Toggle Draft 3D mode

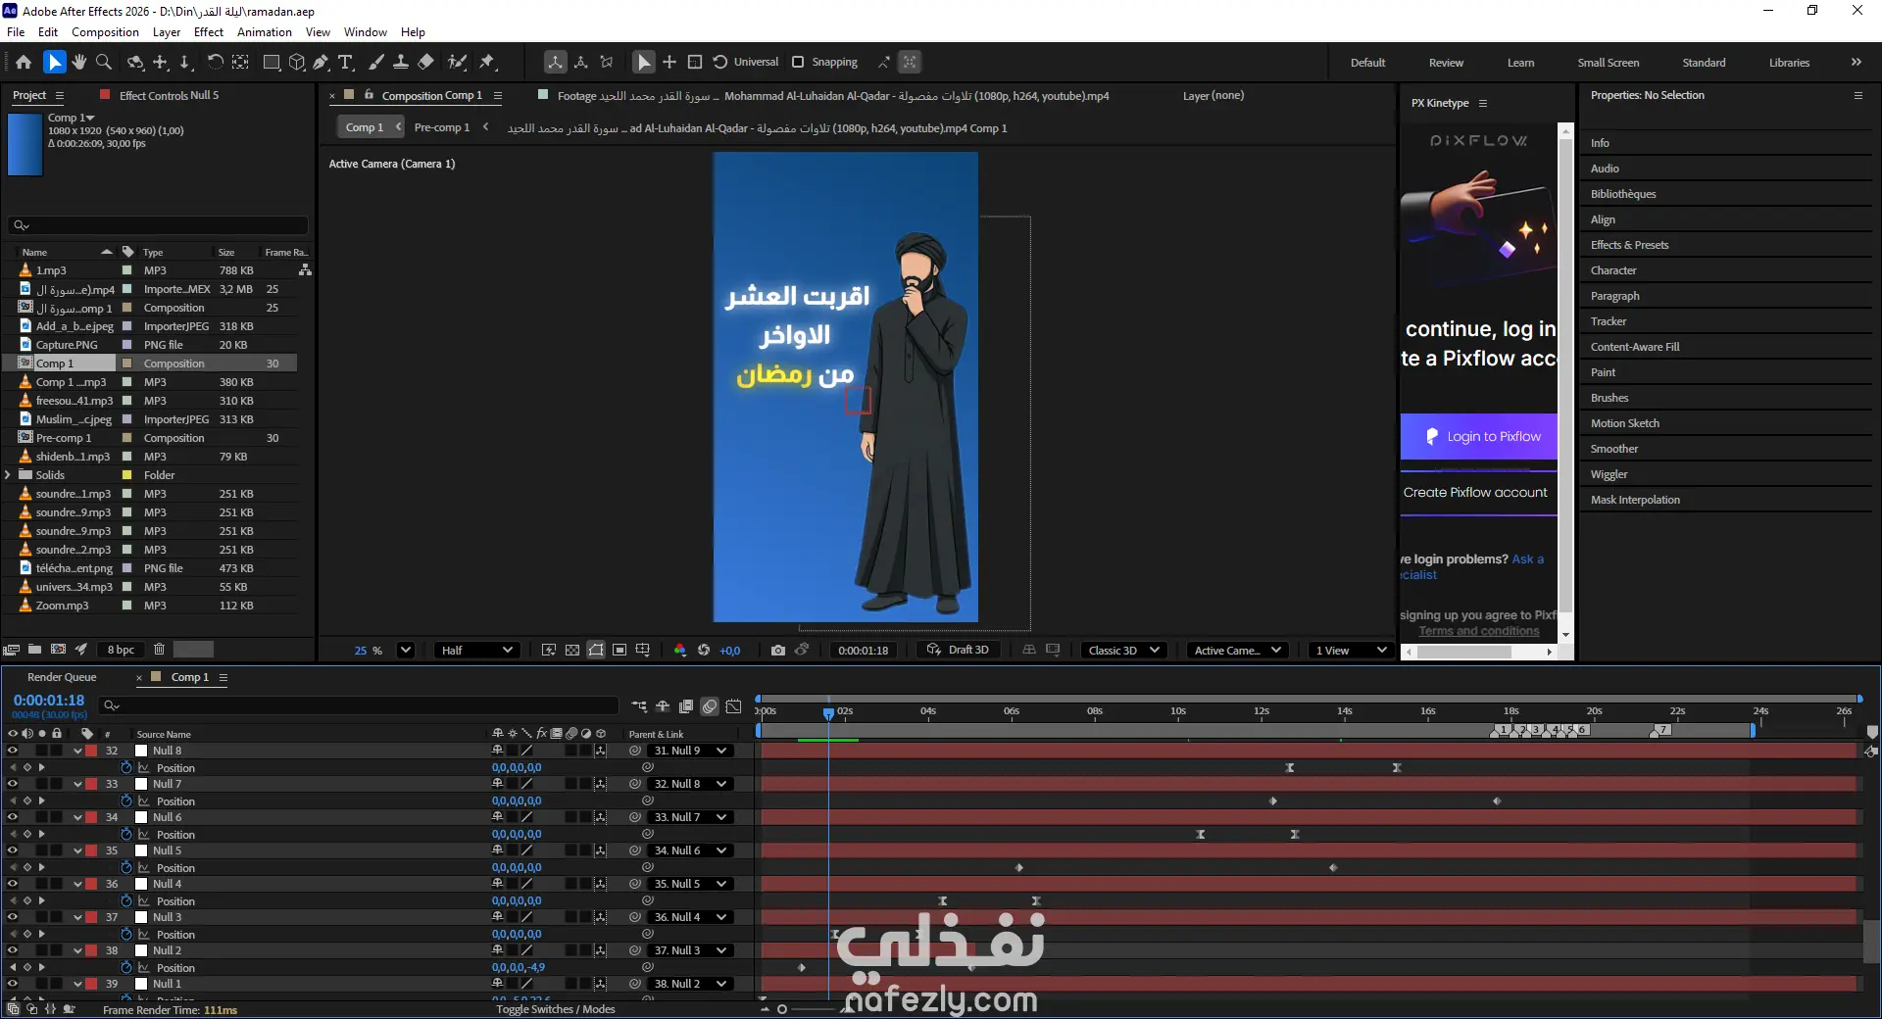point(959,650)
